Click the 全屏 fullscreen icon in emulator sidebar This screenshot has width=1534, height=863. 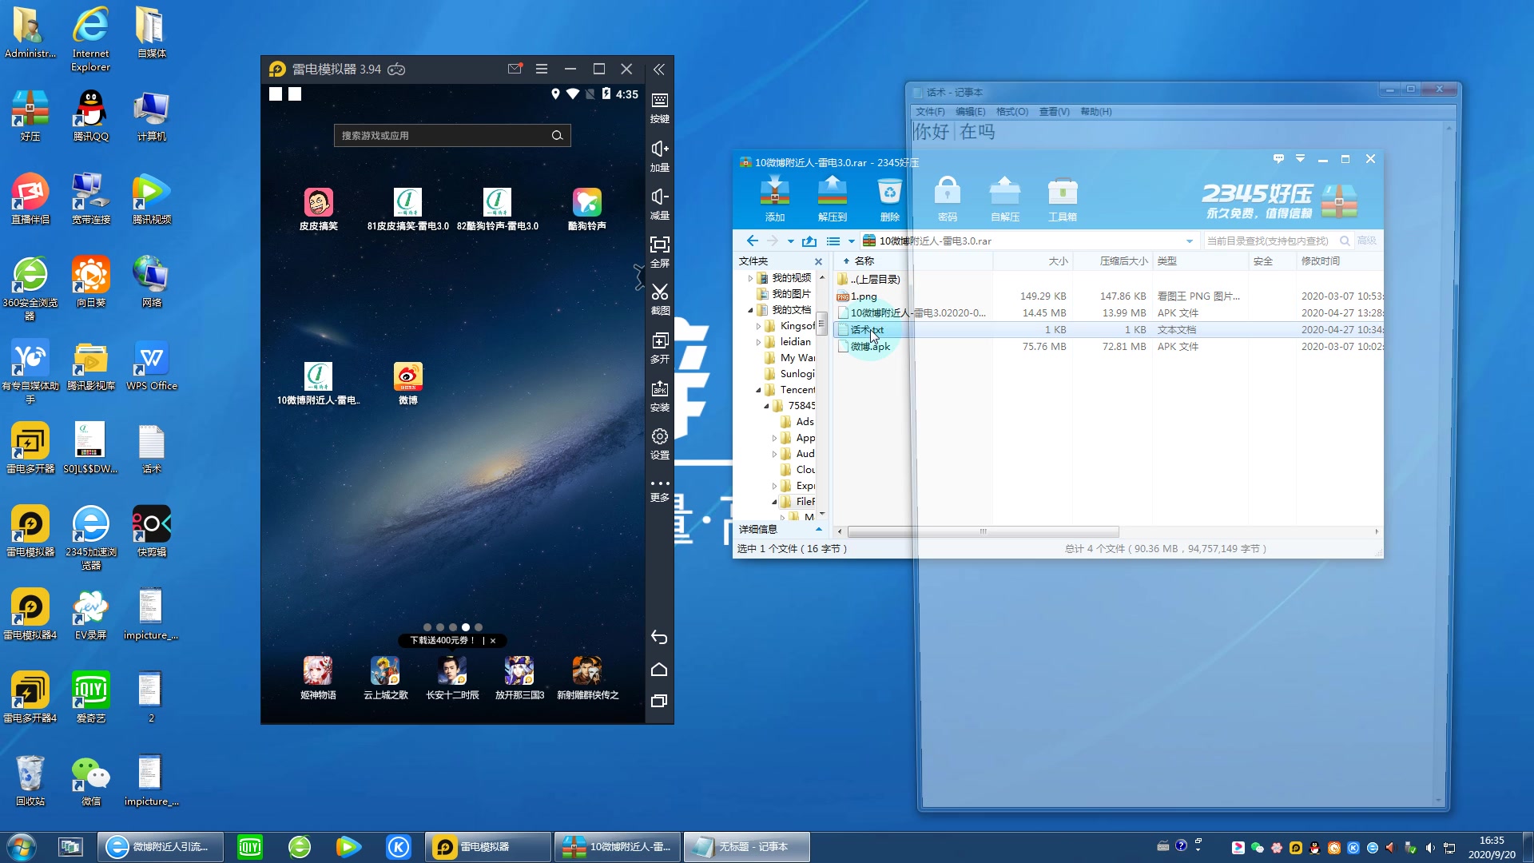point(659,245)
